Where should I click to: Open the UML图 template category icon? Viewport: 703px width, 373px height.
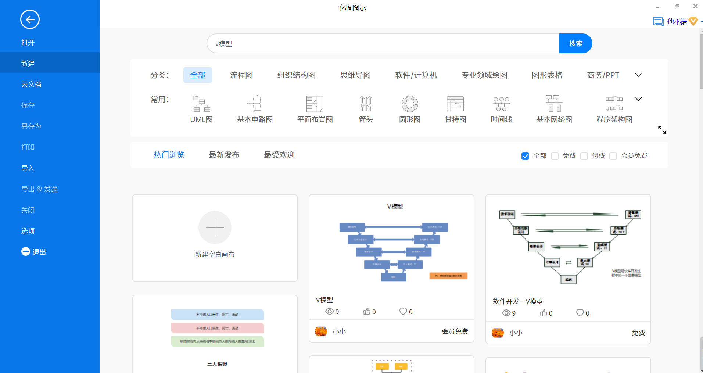pos(201,104)
